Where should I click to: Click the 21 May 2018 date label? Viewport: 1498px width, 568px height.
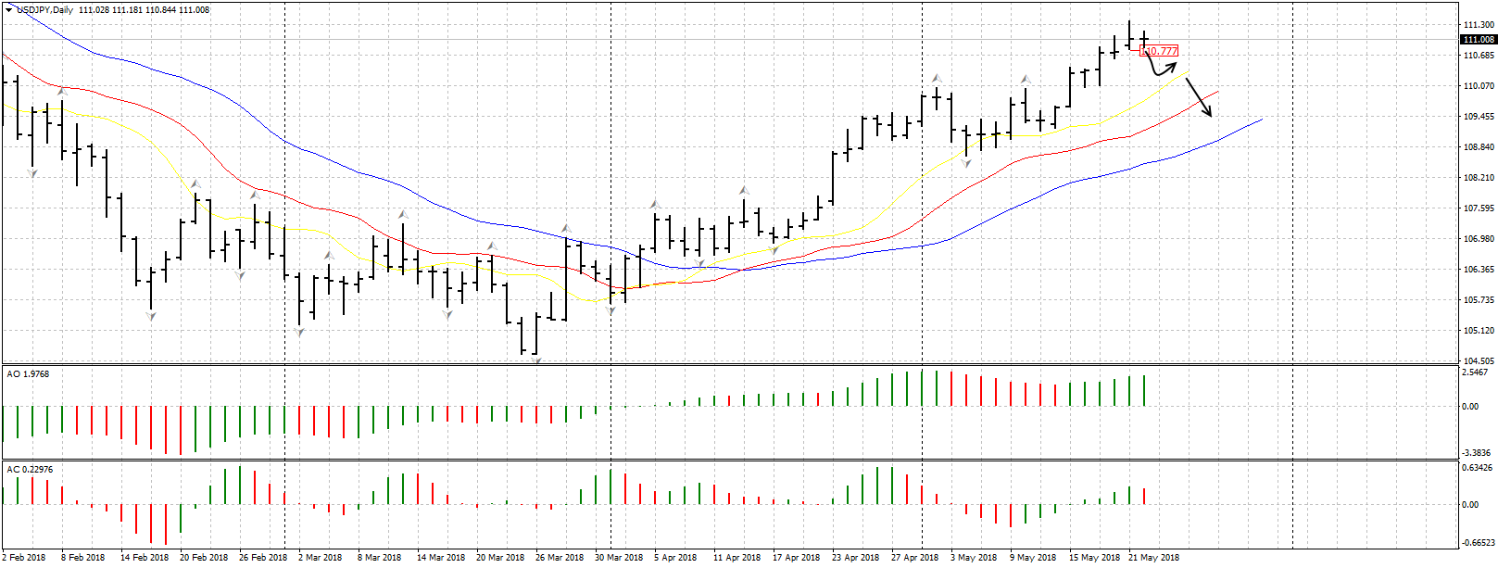point(1153,558)
